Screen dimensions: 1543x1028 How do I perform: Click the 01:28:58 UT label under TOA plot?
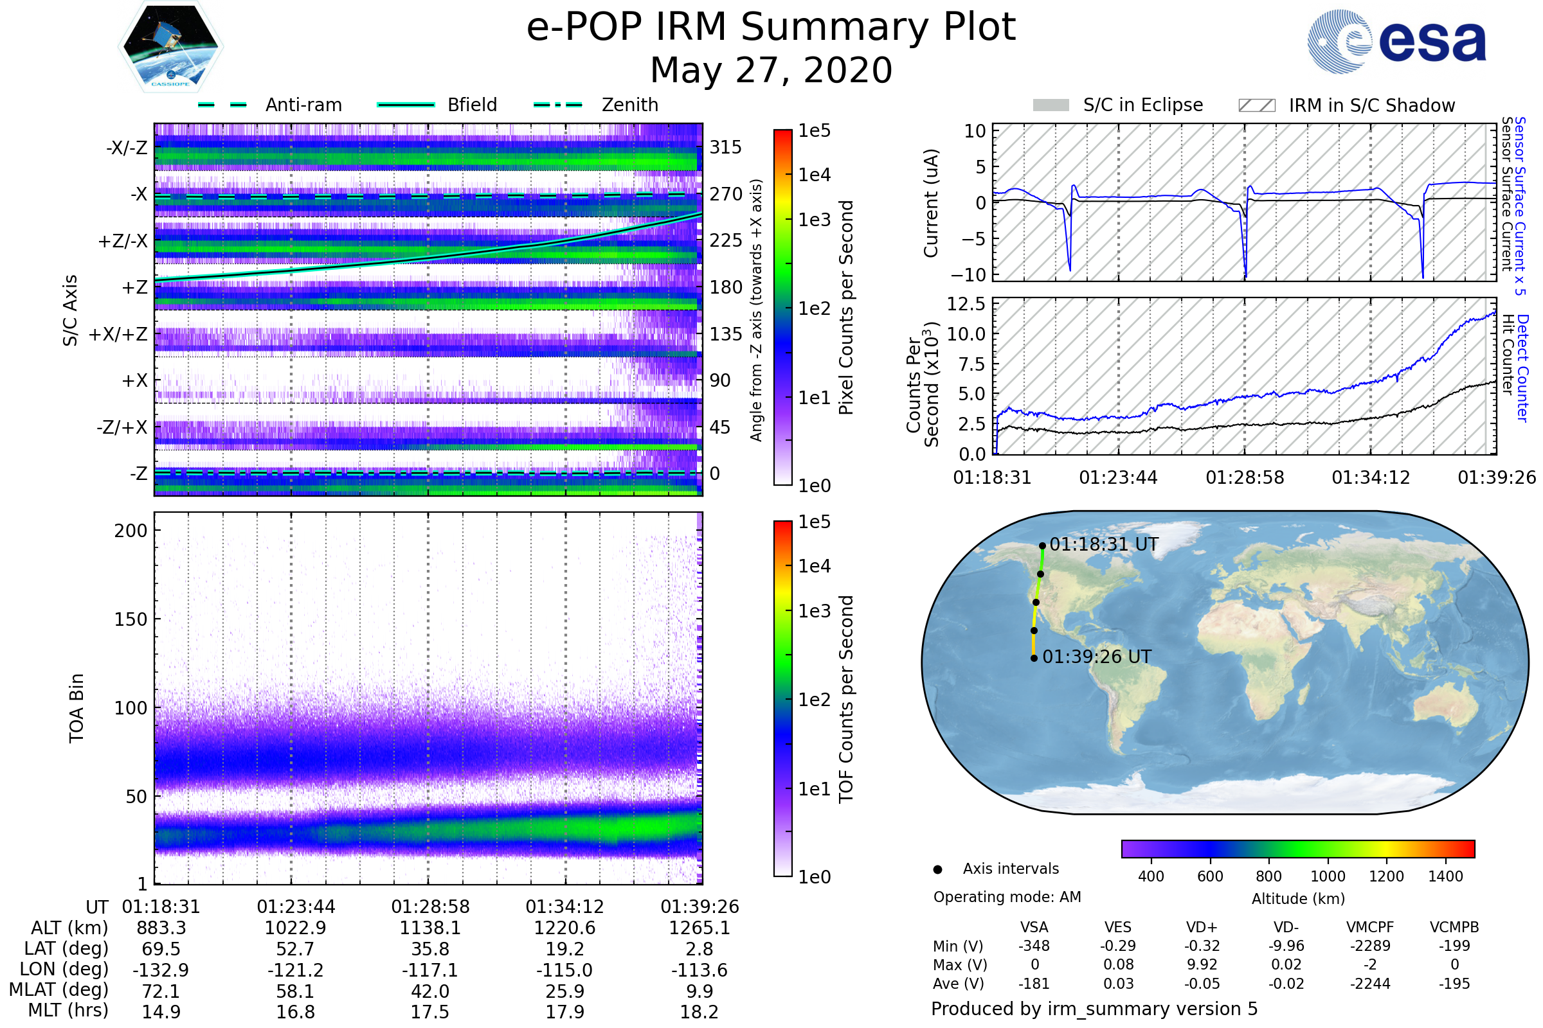430,907
